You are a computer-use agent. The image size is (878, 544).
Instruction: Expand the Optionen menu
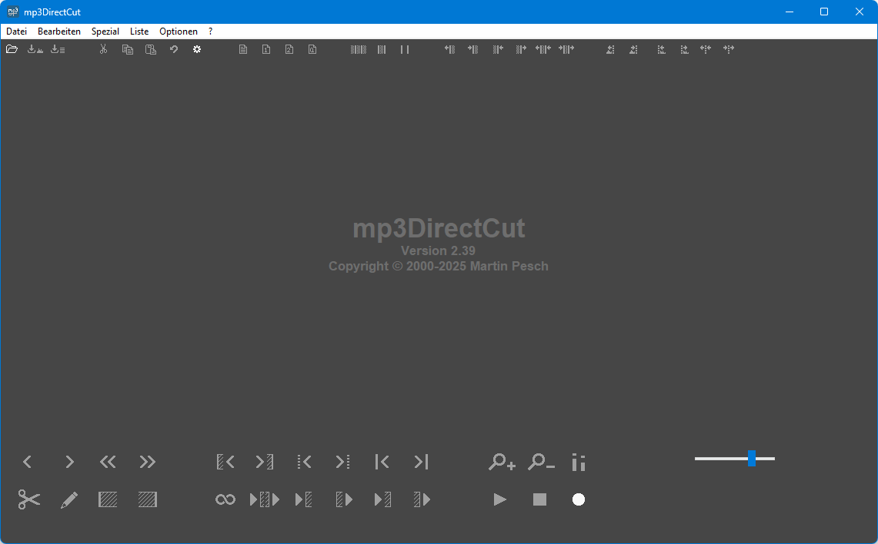(x=179, y=32)
